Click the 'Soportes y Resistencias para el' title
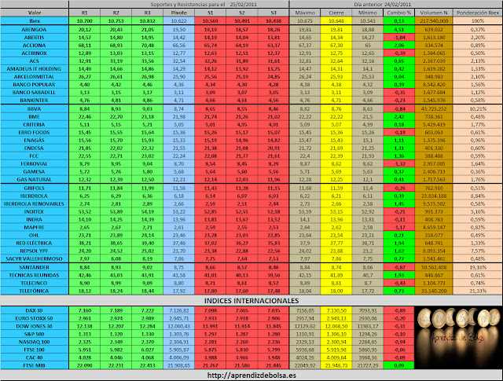The image size is (503, 381). click(188, 5)
